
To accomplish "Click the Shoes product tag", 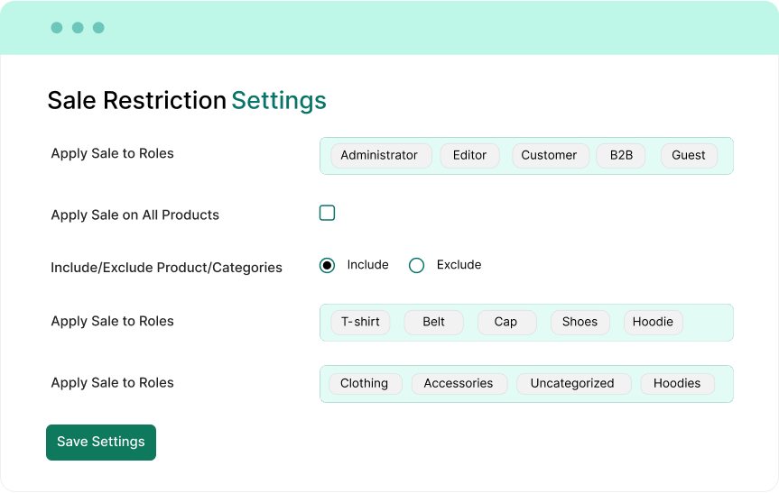I will tap(580, 322).
